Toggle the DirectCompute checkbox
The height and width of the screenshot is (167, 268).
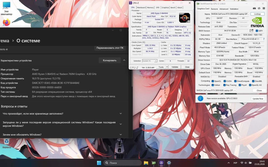[235, 81]
